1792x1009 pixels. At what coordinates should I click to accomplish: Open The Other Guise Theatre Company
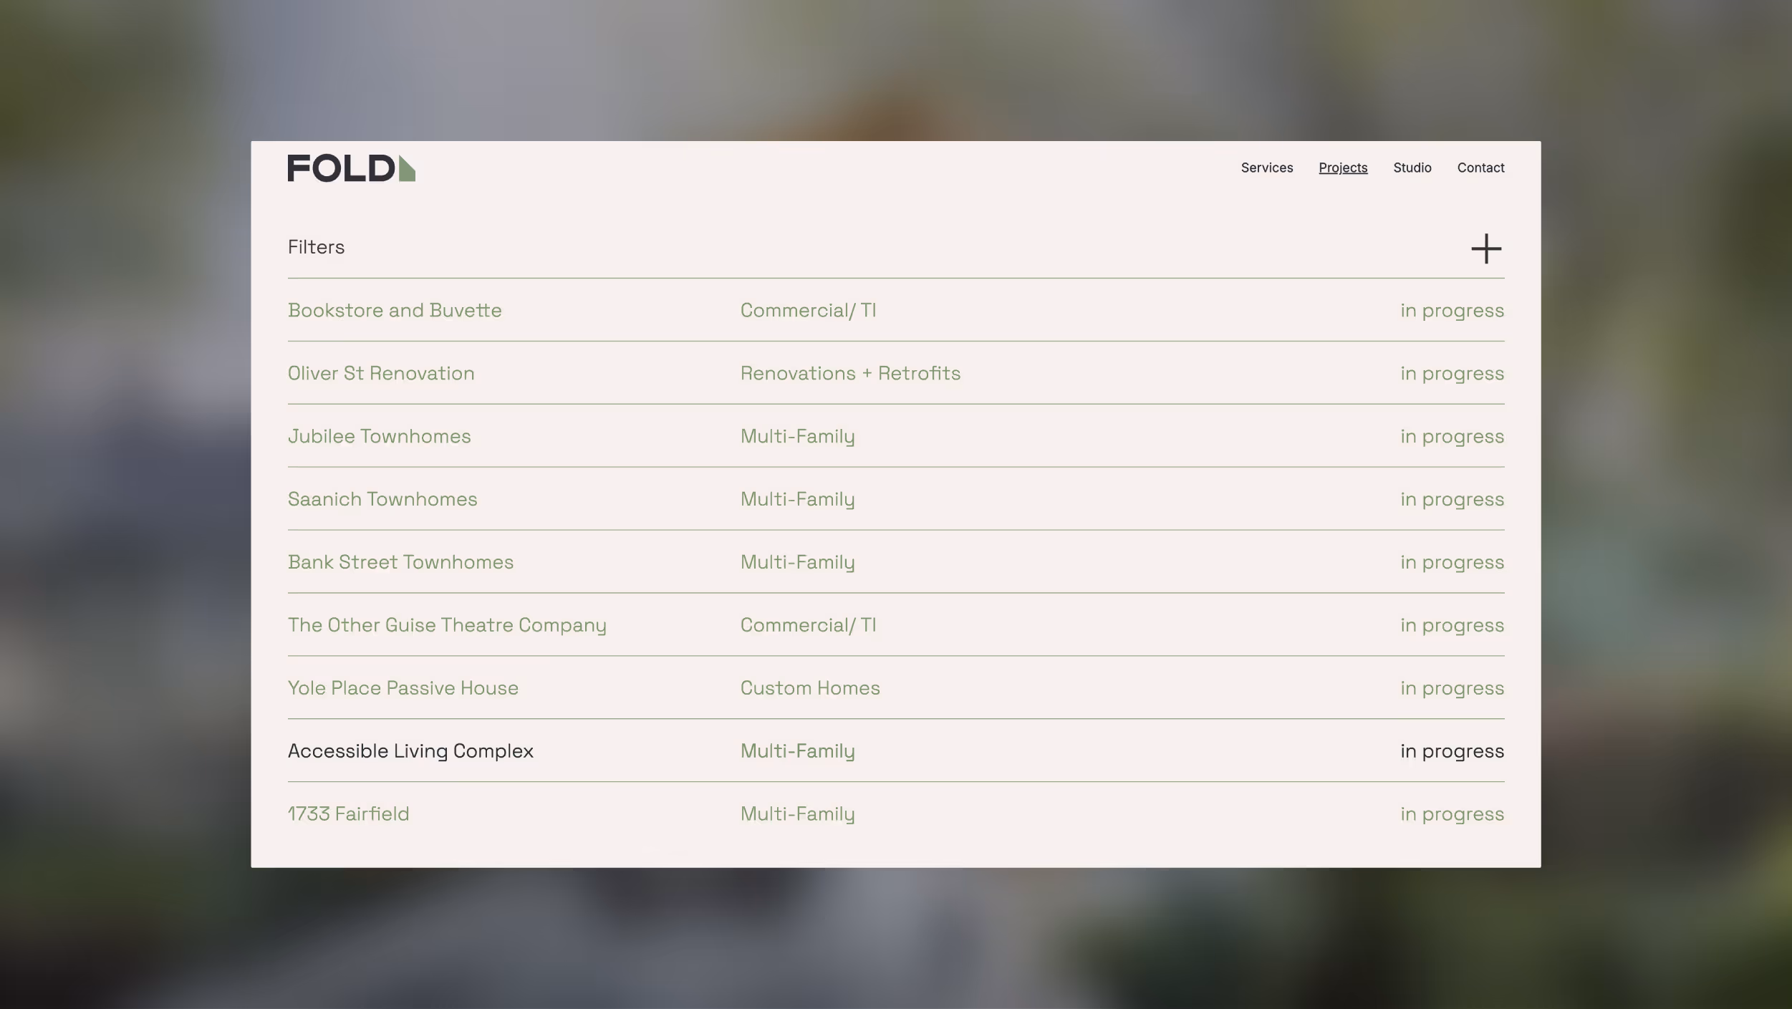coord(446,626)
